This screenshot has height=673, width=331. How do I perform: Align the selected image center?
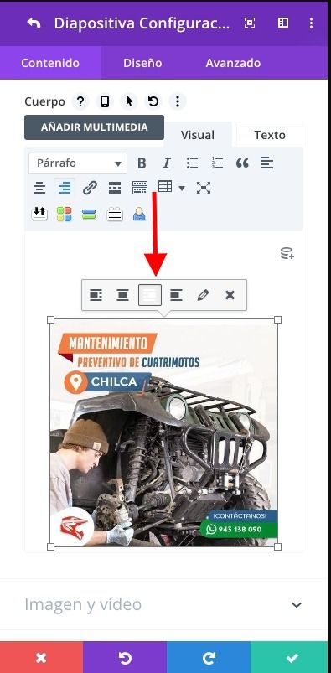(123, 295)
